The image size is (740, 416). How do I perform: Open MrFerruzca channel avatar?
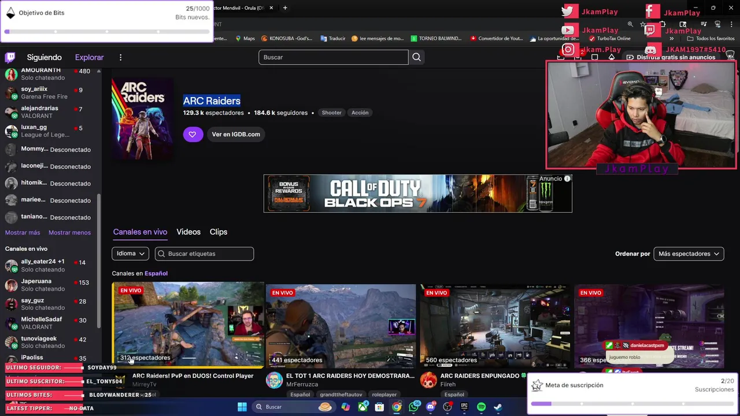274,380
